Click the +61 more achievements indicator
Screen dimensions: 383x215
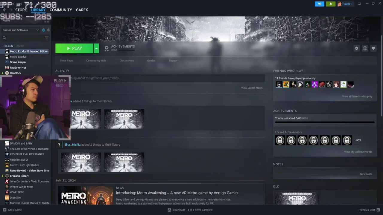tap(358, 140)
